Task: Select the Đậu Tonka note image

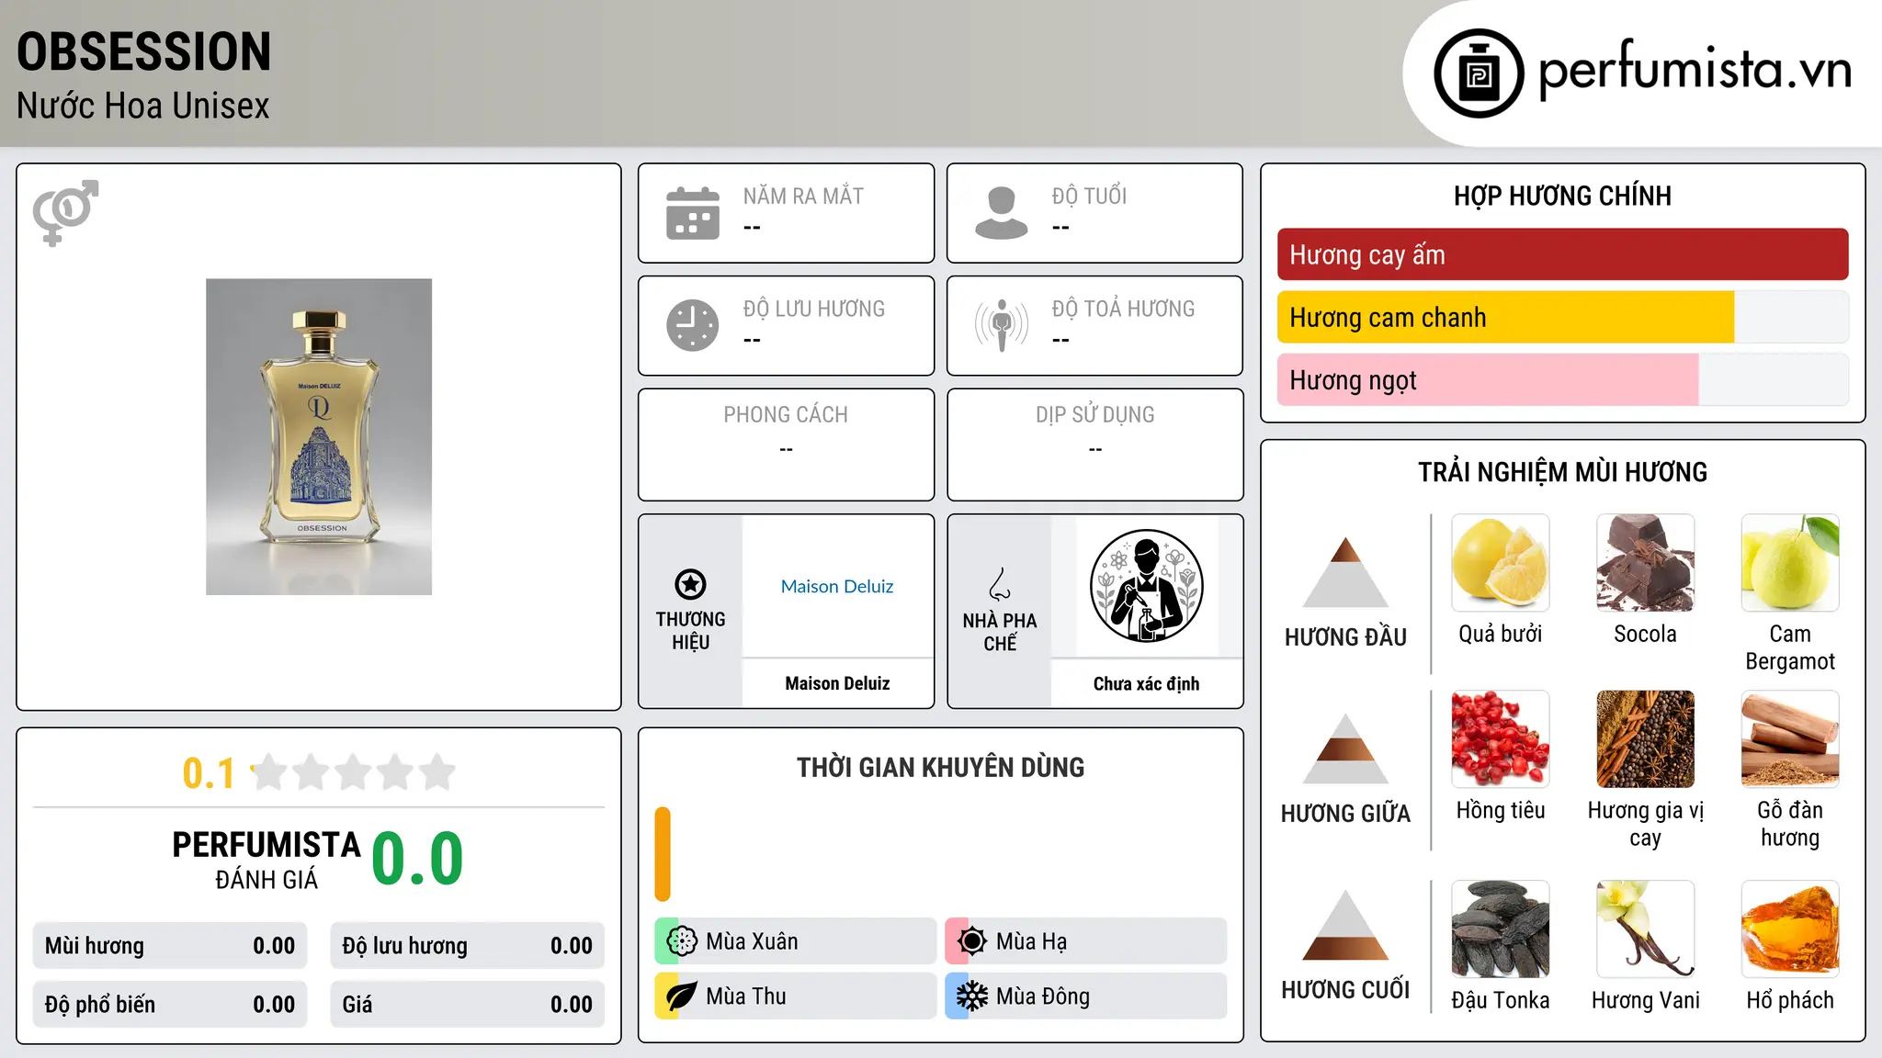Action: pos(1501,929)
